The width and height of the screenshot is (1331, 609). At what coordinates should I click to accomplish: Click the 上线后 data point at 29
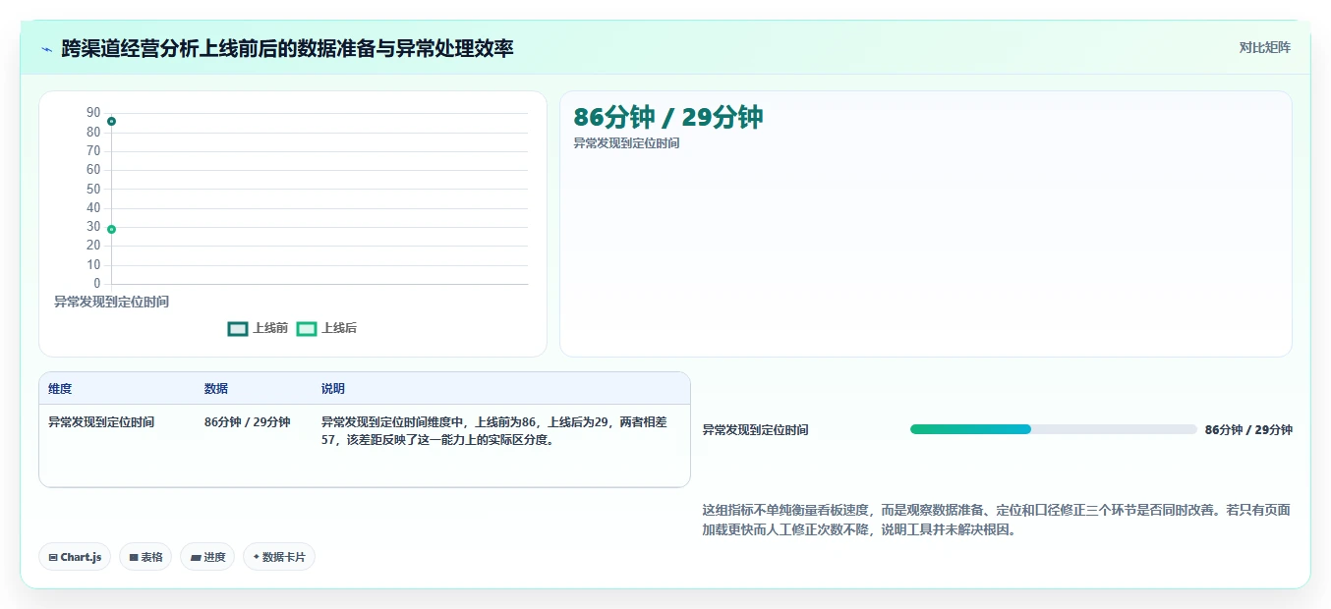(112, 229)
